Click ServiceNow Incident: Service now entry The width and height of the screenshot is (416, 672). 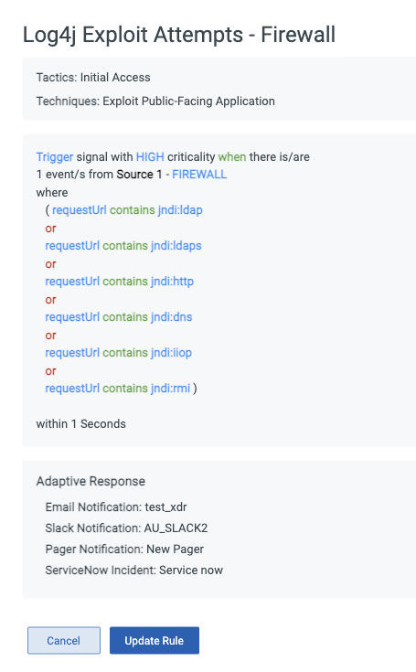click(134, 570)
